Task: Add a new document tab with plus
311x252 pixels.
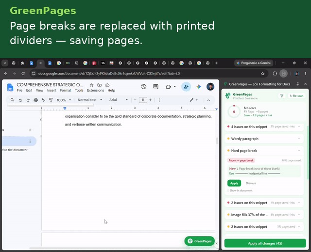Action: click(x=30, y=130)
